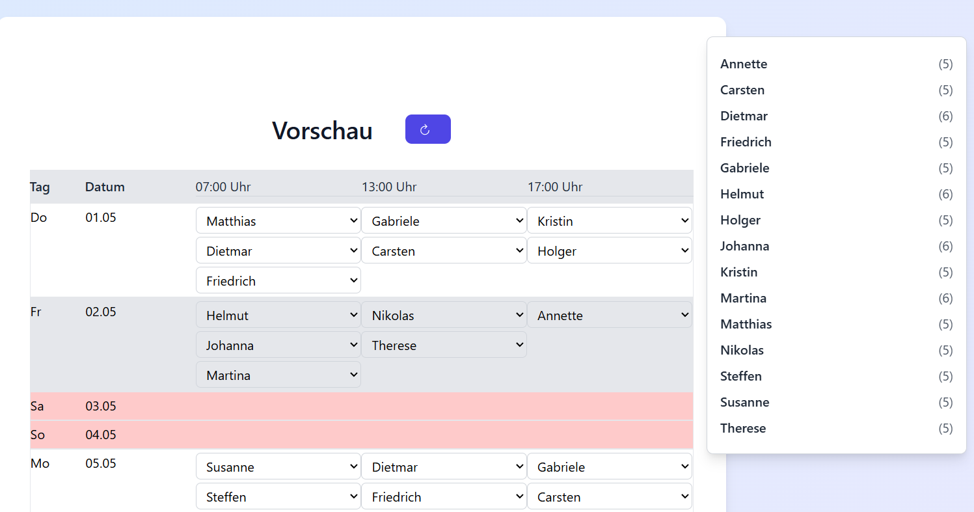Expand the Susanne dropdown on 05.05
The height and width of the screenshot is (512, 974).
pos(278,466)
